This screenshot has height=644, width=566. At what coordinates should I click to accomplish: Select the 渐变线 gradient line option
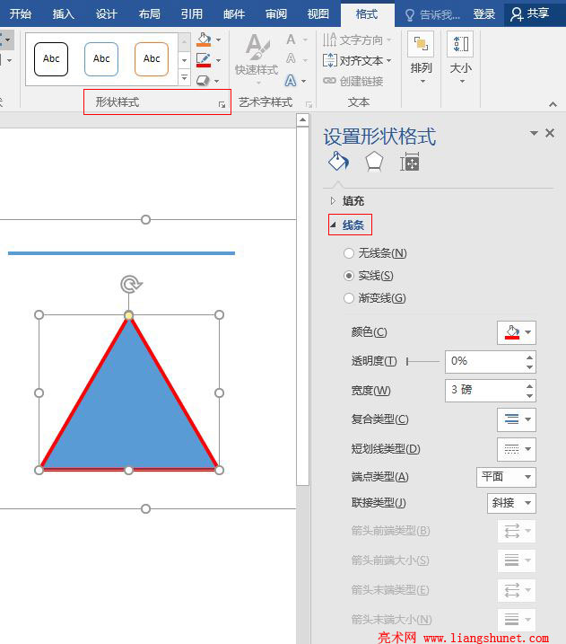coord(375,298)
